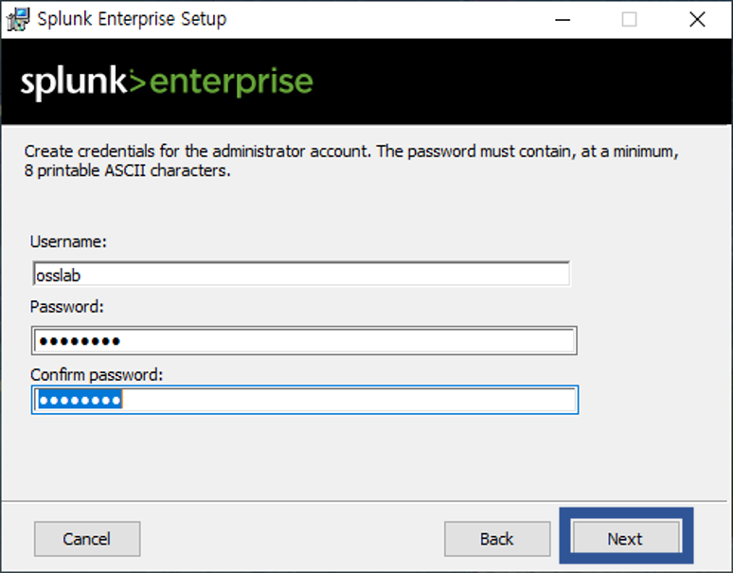
Task: Click the green enterprise logo word
Action: click(231, 83)
